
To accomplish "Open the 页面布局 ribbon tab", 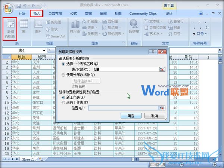I will [x=55, y=13].
